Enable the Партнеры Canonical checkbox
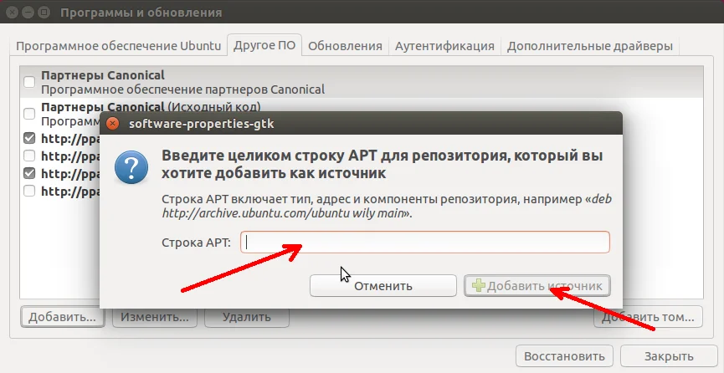724x373 pixels. pos(29,82)
